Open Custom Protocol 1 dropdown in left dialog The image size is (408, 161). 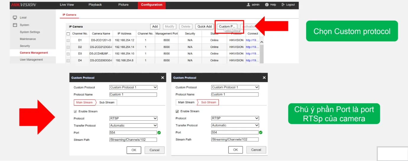click(x=133, y=87)
